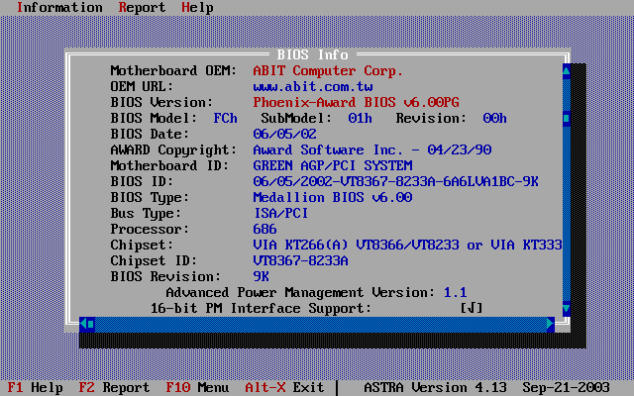Click the Motherboard ID label
The width and height of the screenshot is (634, 396).
[169, 165]
